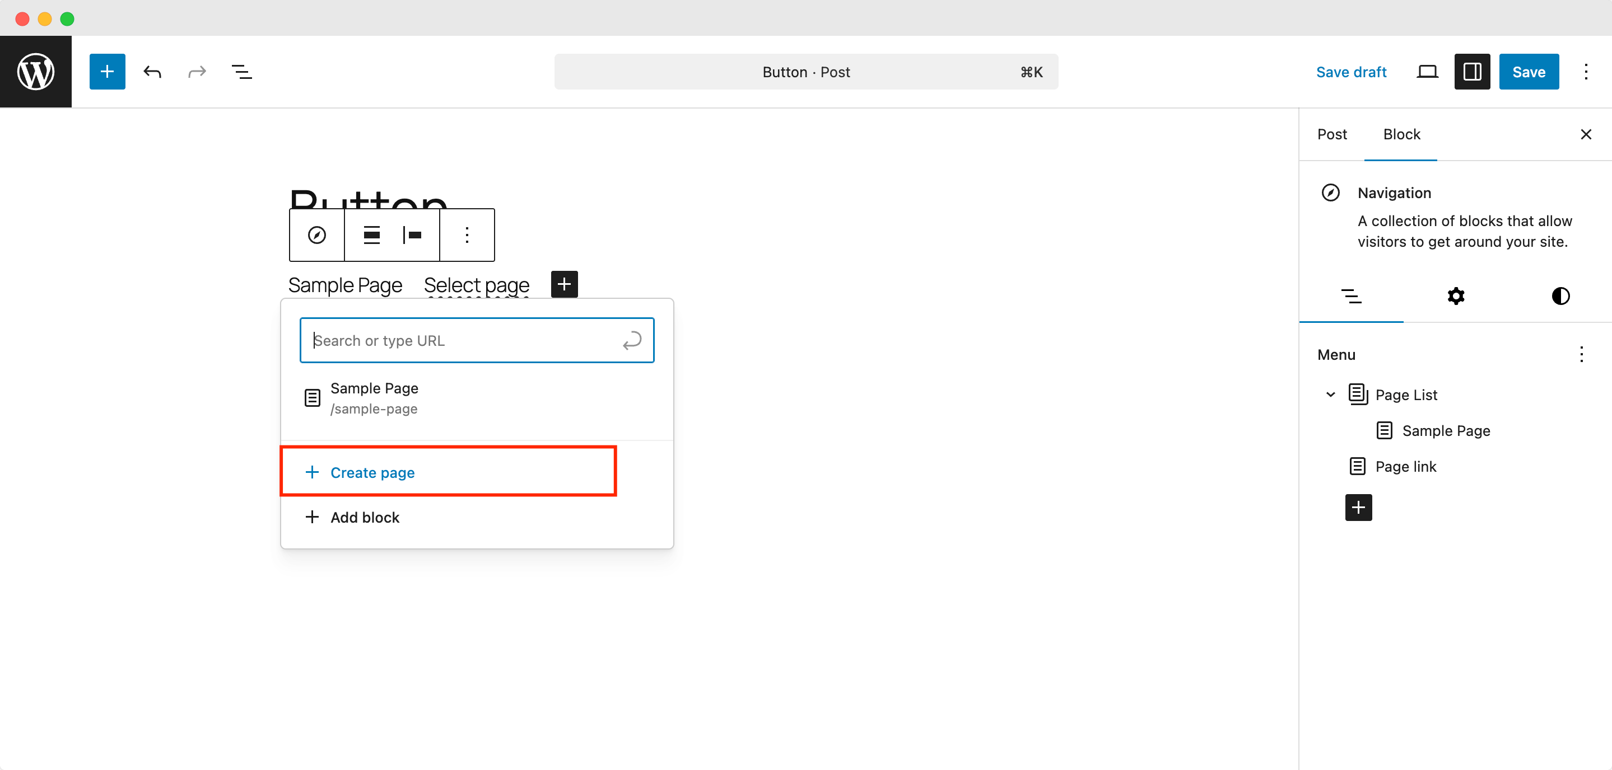Screen dimensions: 1612x770
Task: Add a block after Select page link
Action: point(564,284)
